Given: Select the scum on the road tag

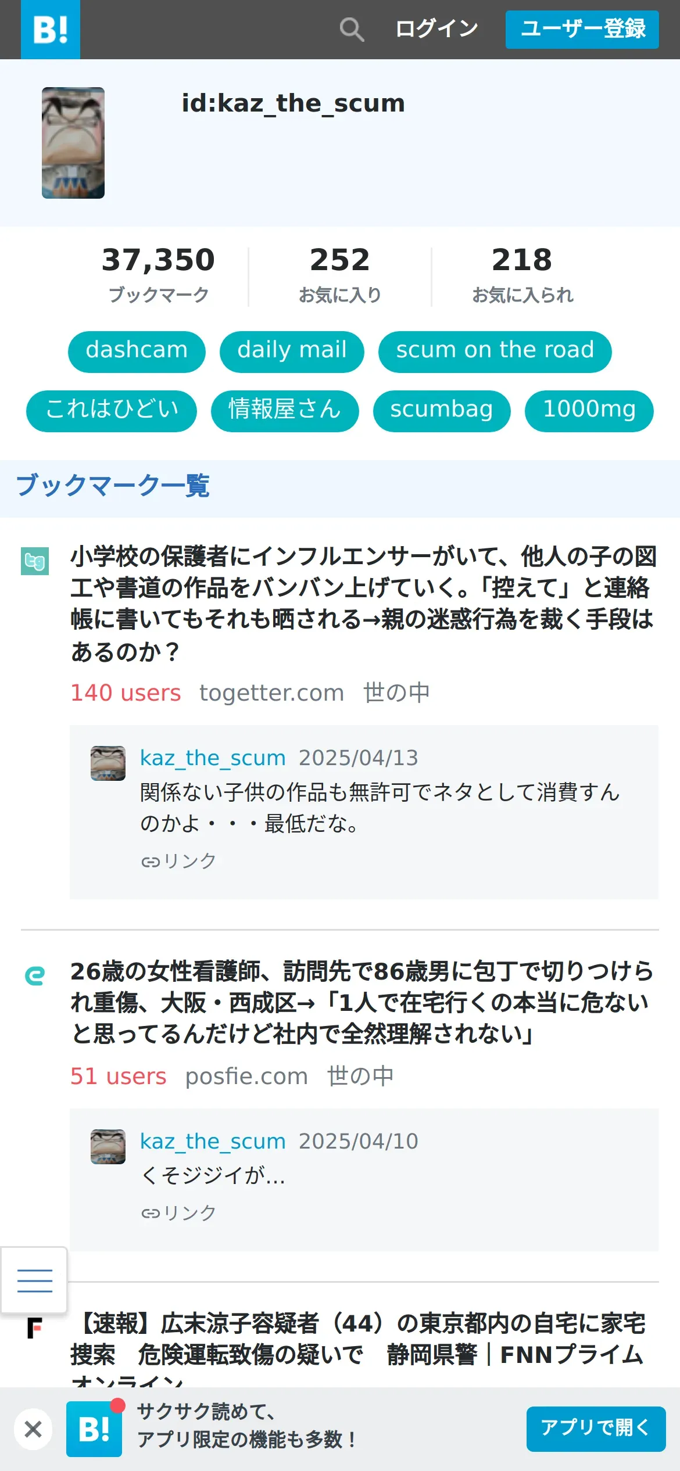Looking at the screenshot, I should tap(495, 351).
